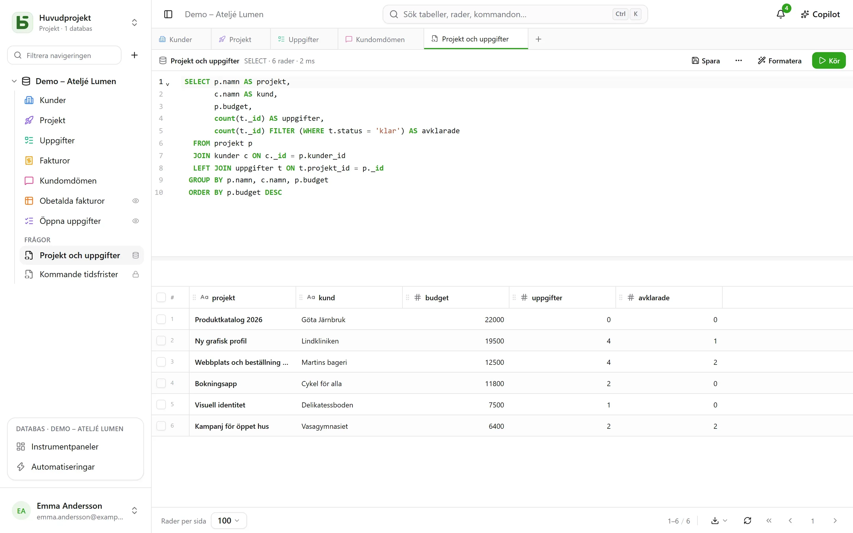
Task: Toggle eye icon for Obetalda fakturor
Action: click(135, 201)
